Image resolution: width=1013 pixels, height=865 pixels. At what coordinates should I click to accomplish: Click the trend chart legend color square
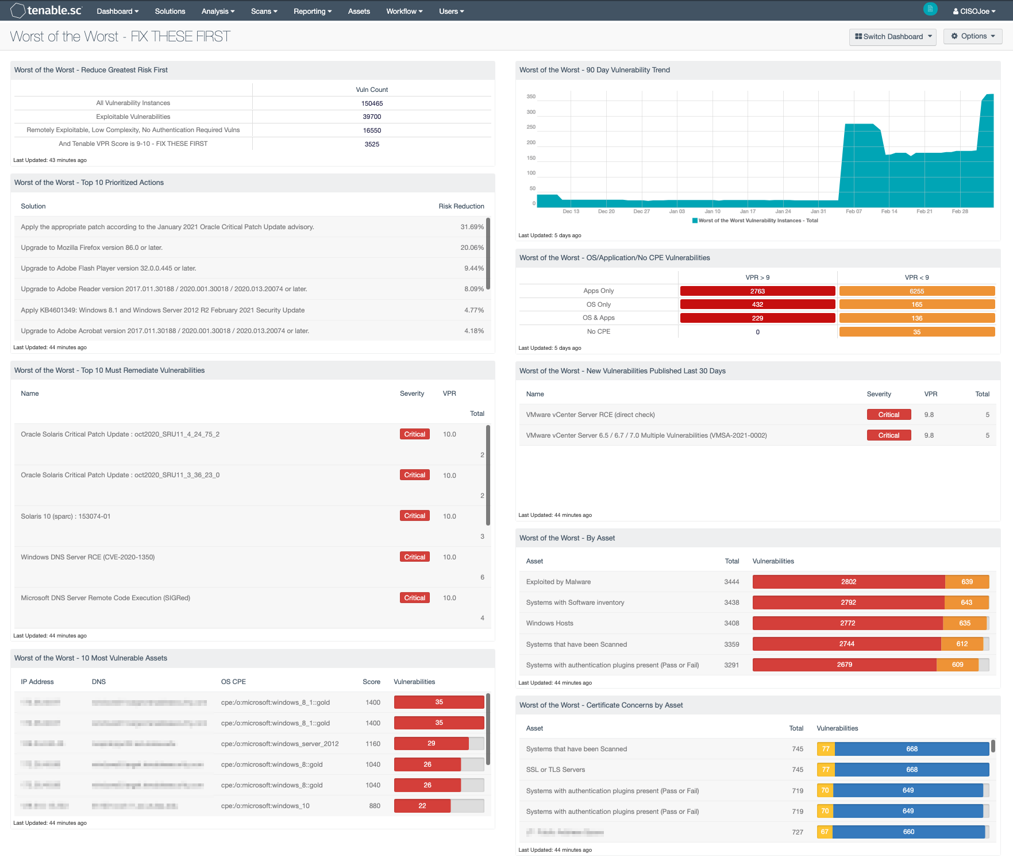pyautogui.click(x=695, y=221)
